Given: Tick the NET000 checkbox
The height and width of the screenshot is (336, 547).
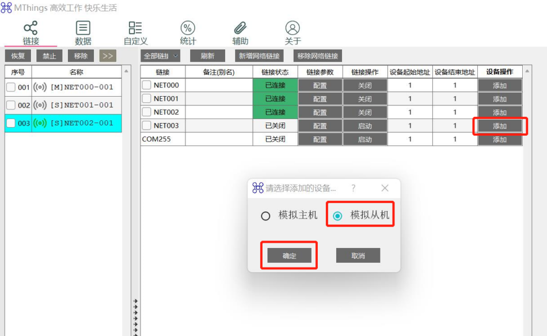Looking at the screenshot, I should tap(146, 85).
